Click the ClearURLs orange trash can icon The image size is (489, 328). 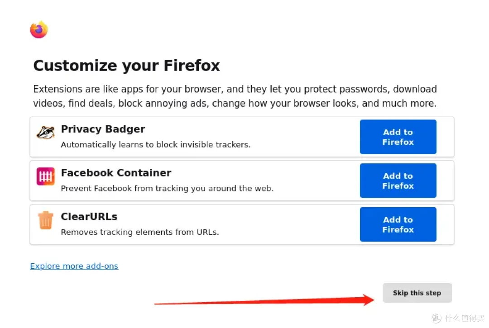click(46, 220)
